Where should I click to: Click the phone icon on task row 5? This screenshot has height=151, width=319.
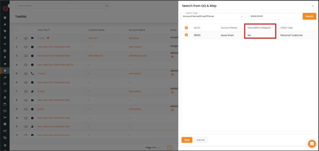coord(32,74)
